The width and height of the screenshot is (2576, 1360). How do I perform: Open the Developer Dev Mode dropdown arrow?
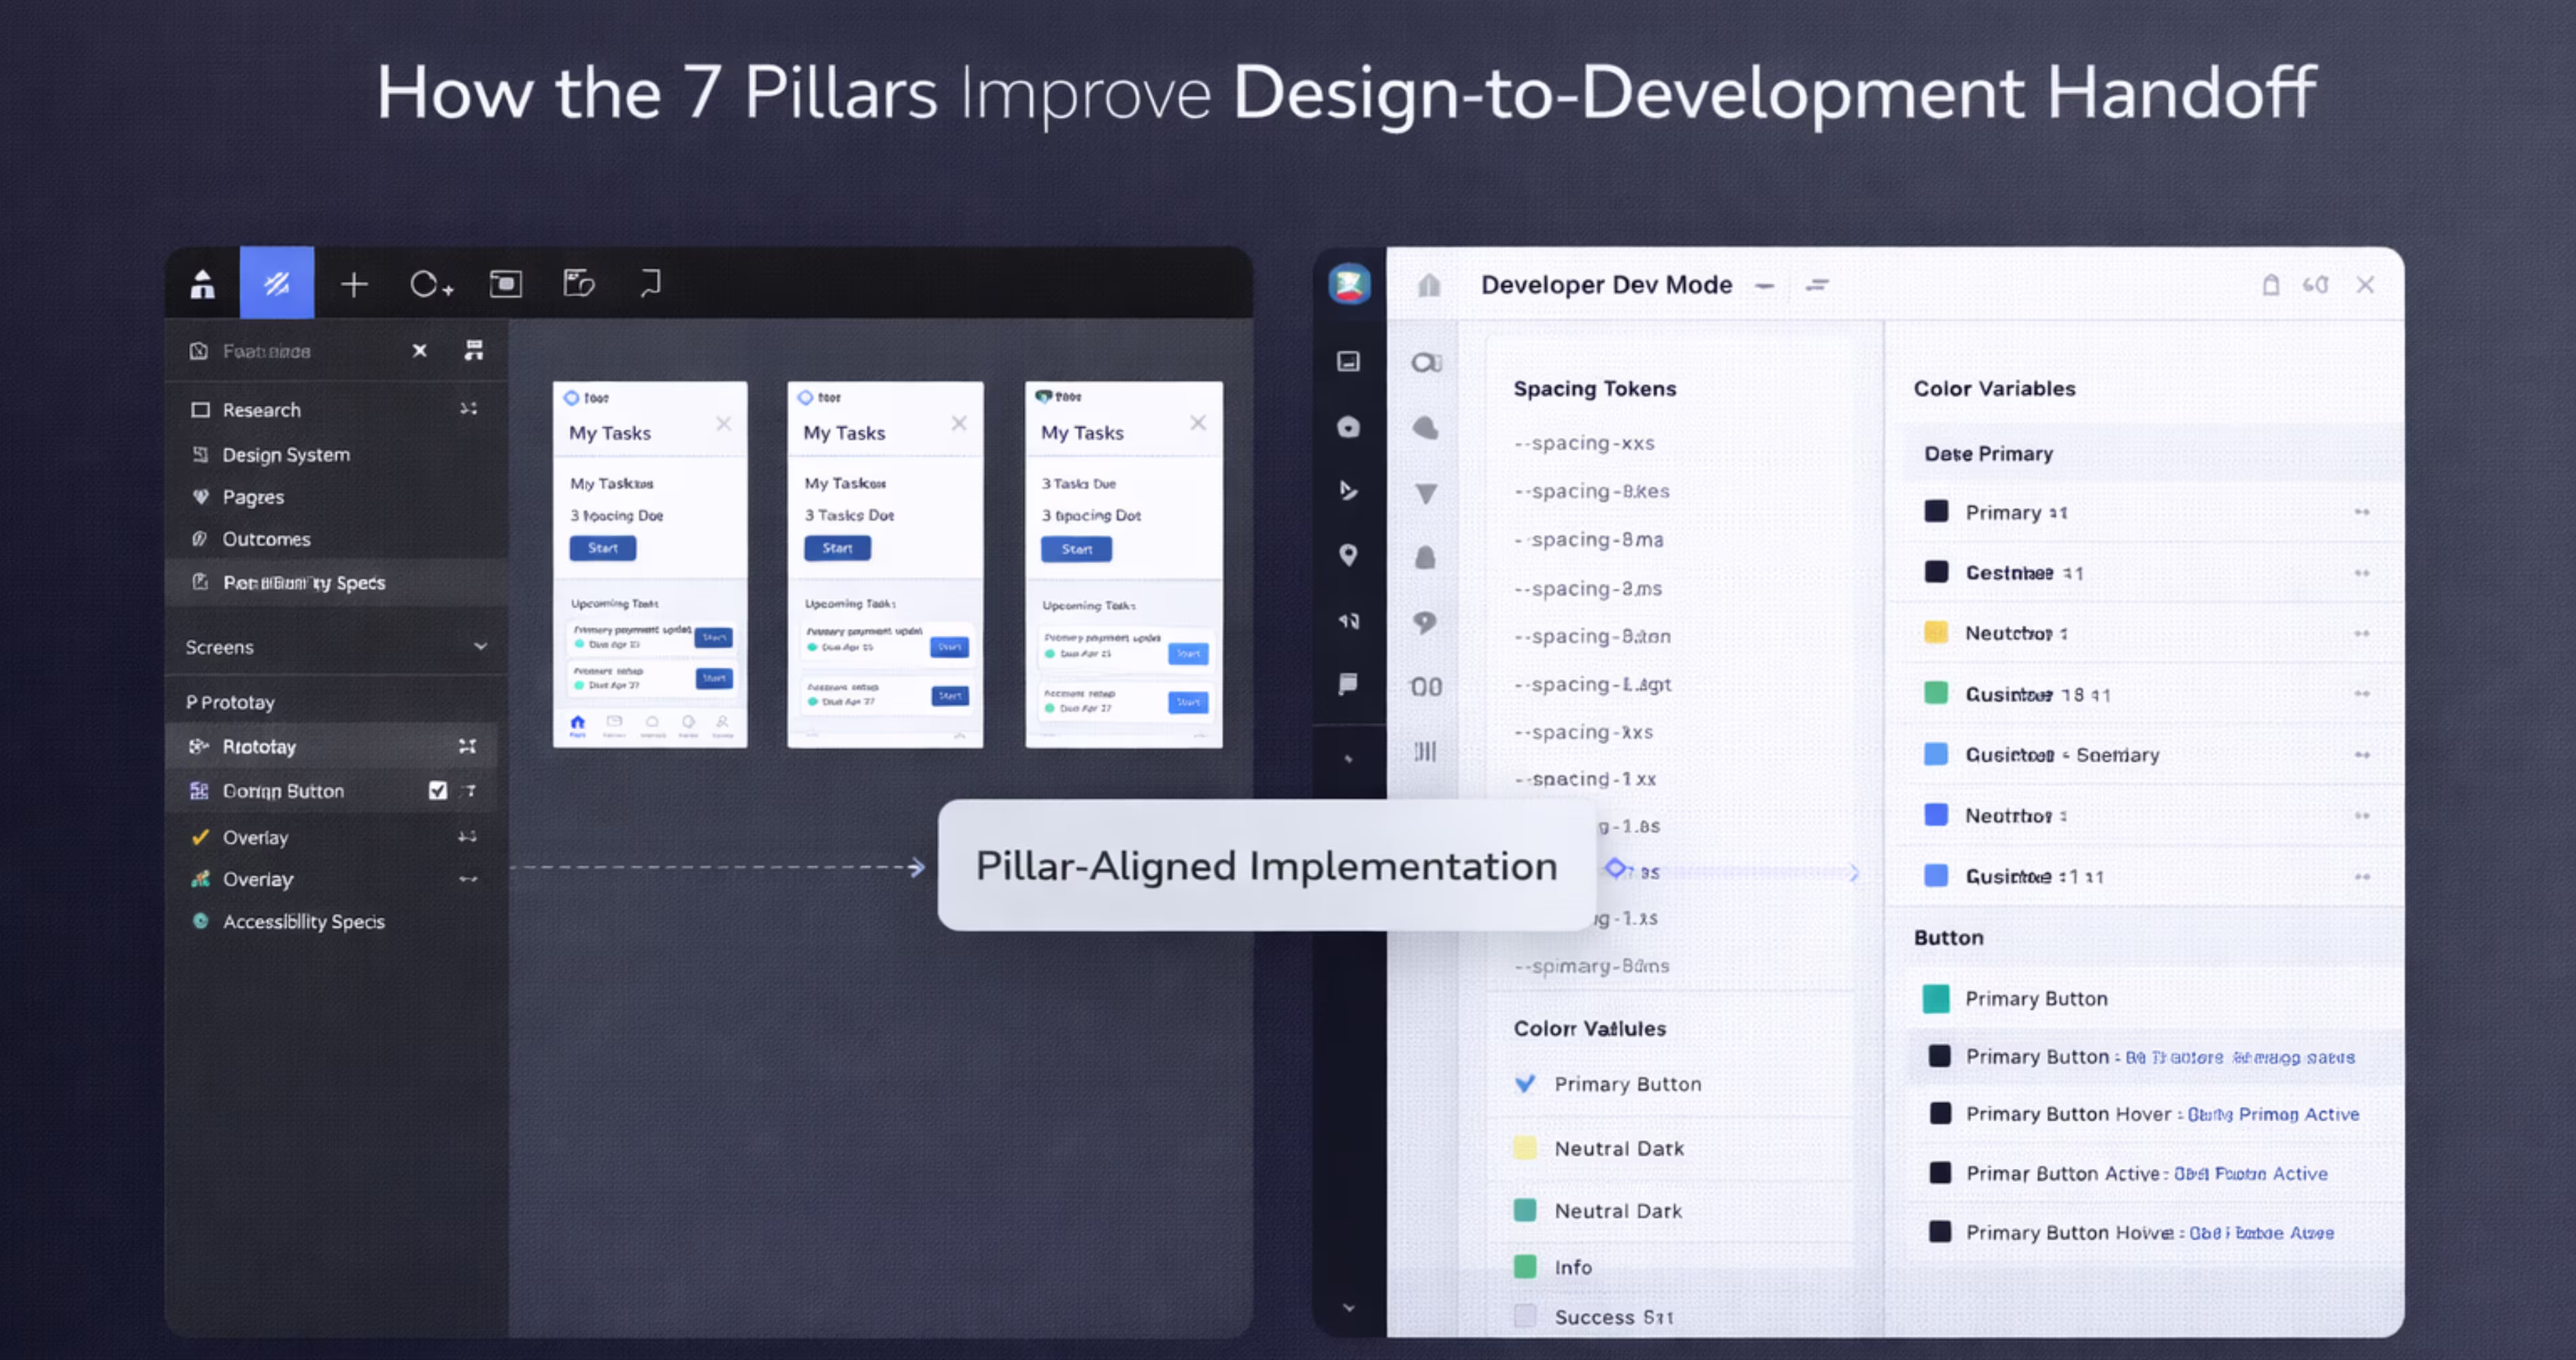coord(1765,285)
